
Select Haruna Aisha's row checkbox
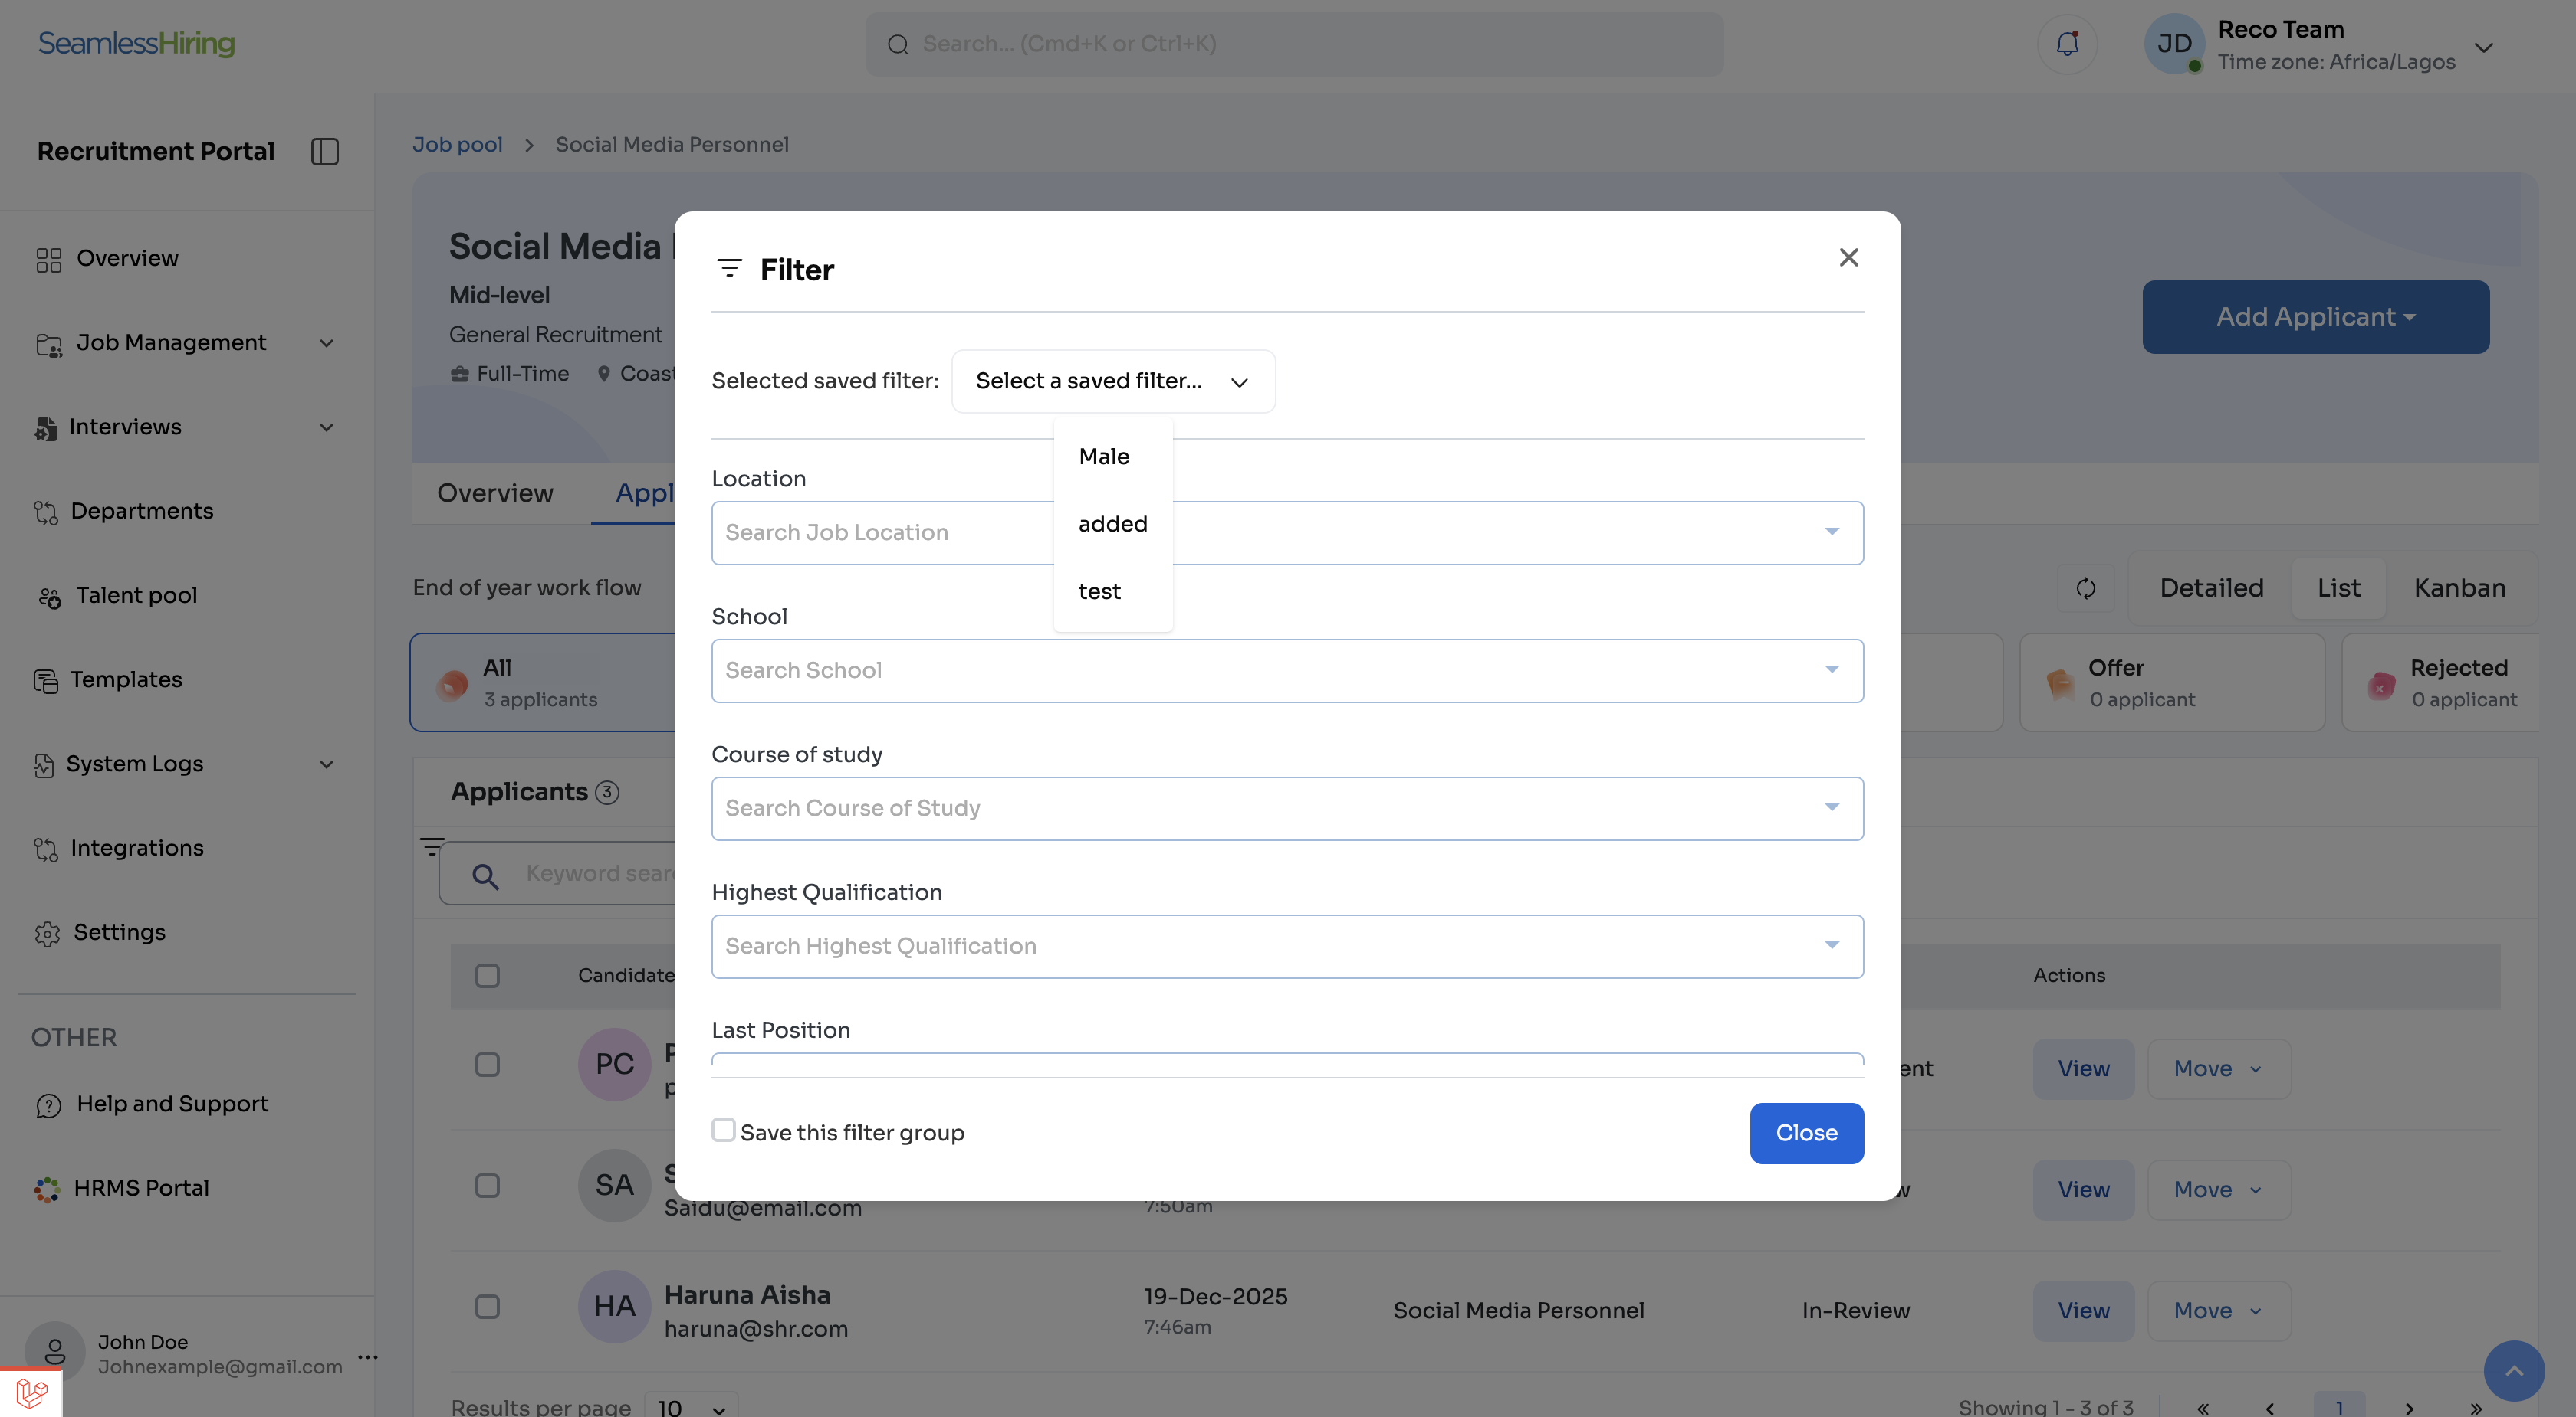coord(487,1307)
